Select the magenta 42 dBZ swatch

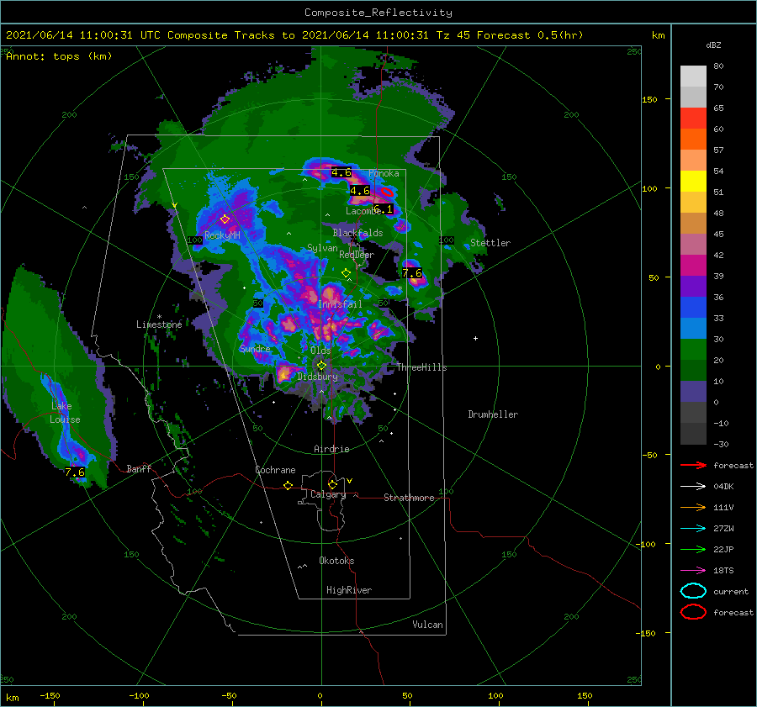(693, 265)
